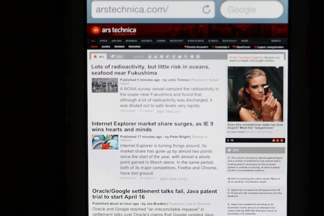Select the Reviews subnav item
The image size is (324, 216).
119,47
